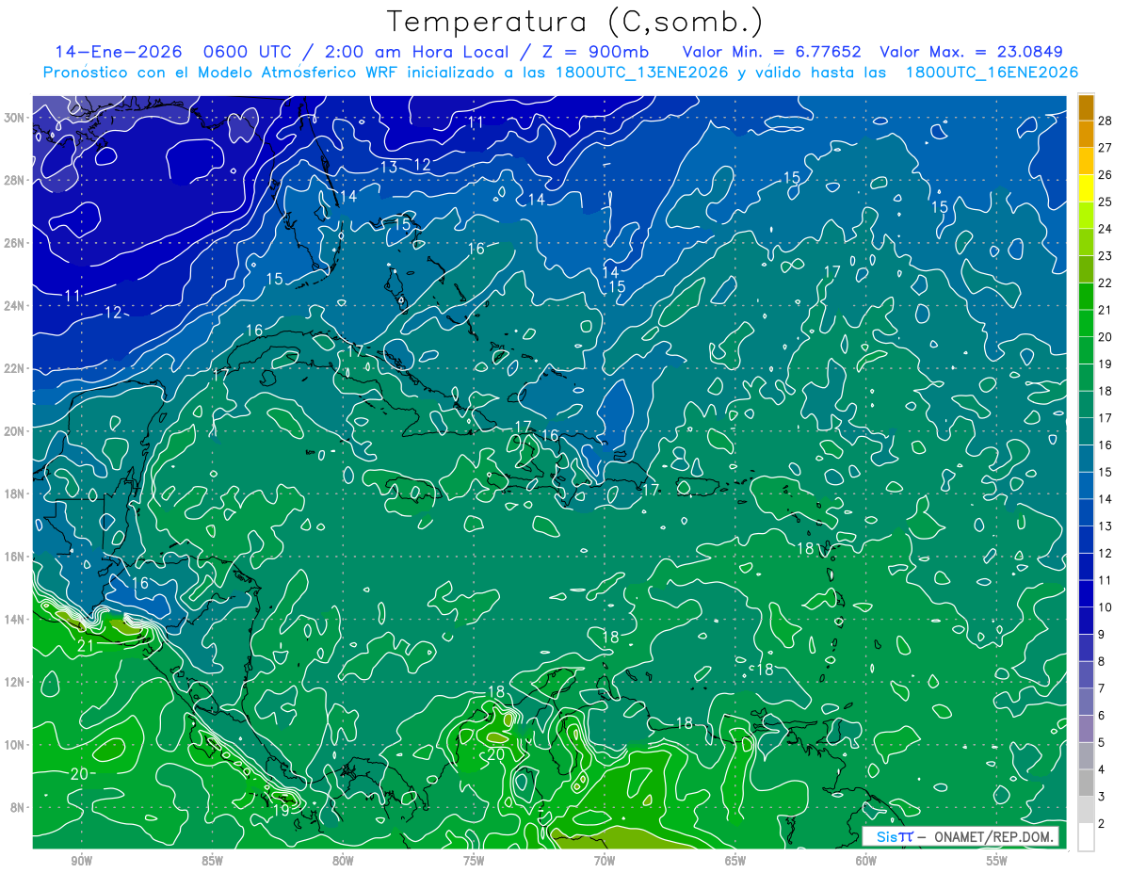Pick the white swatch below legend value 2
Image resolution: width=1130 pixels, height=873 pixels.
pos(1087,836)
